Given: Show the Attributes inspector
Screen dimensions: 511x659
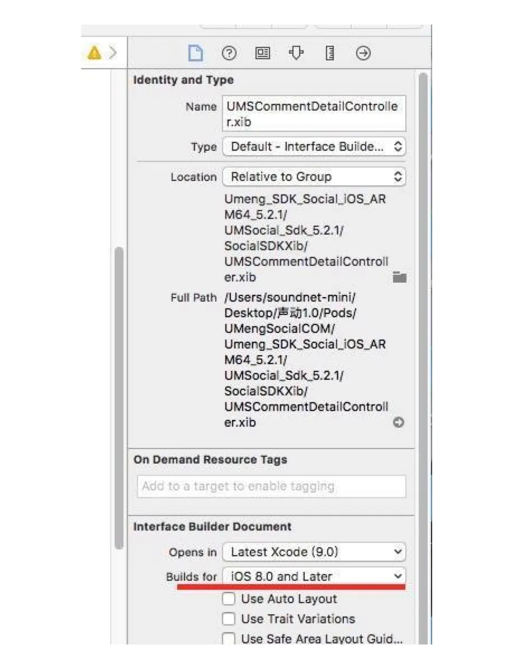Looking at the screenshot, I should (296, 53).
